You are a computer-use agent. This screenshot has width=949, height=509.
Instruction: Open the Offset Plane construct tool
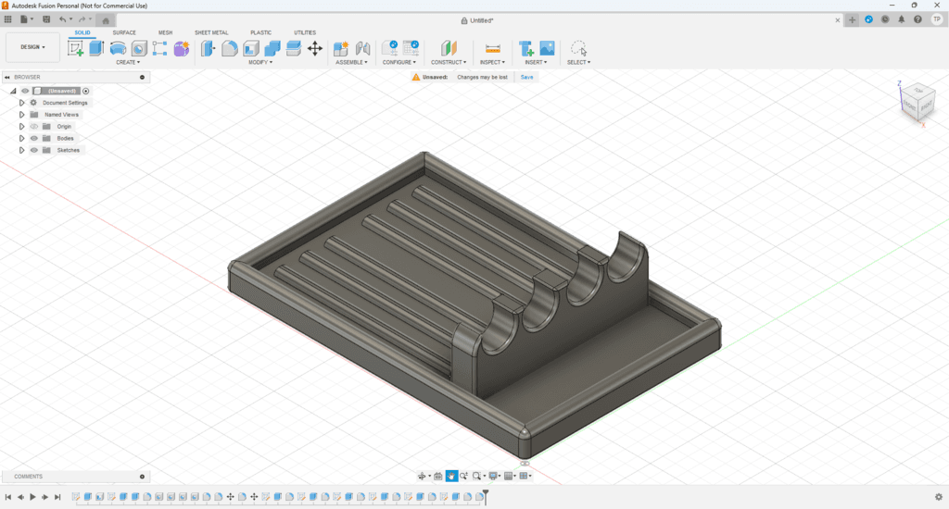449,48
